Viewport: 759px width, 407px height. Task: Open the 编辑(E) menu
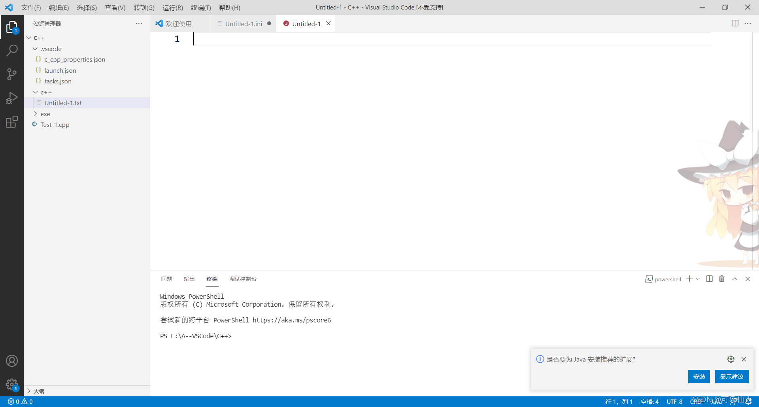(x=59, y=8)
